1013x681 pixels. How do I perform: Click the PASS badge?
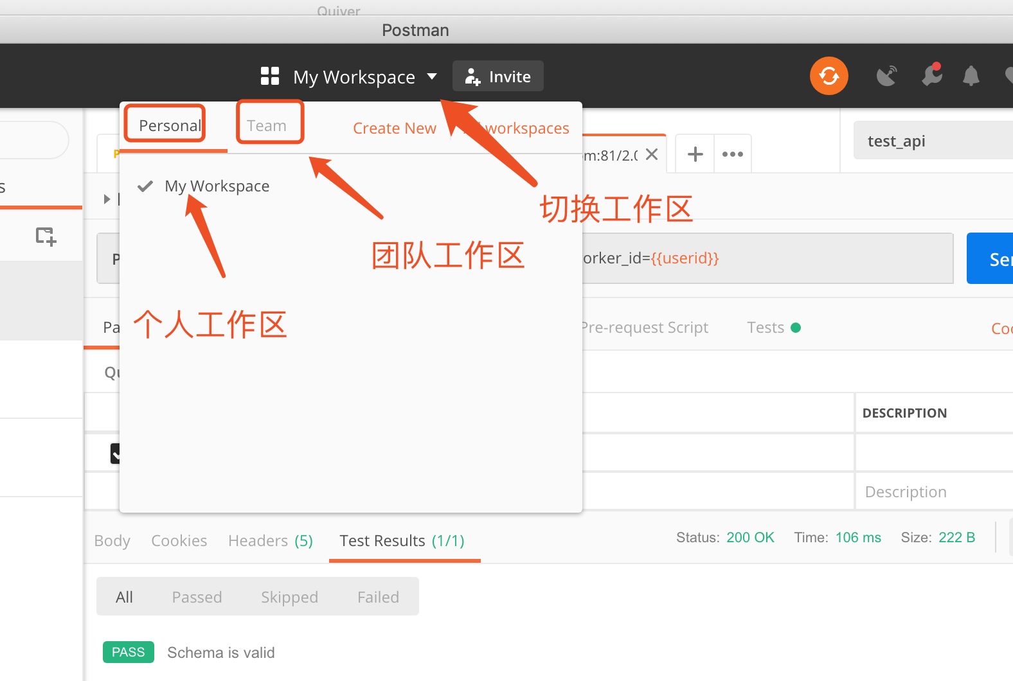(x=129, y=652)
